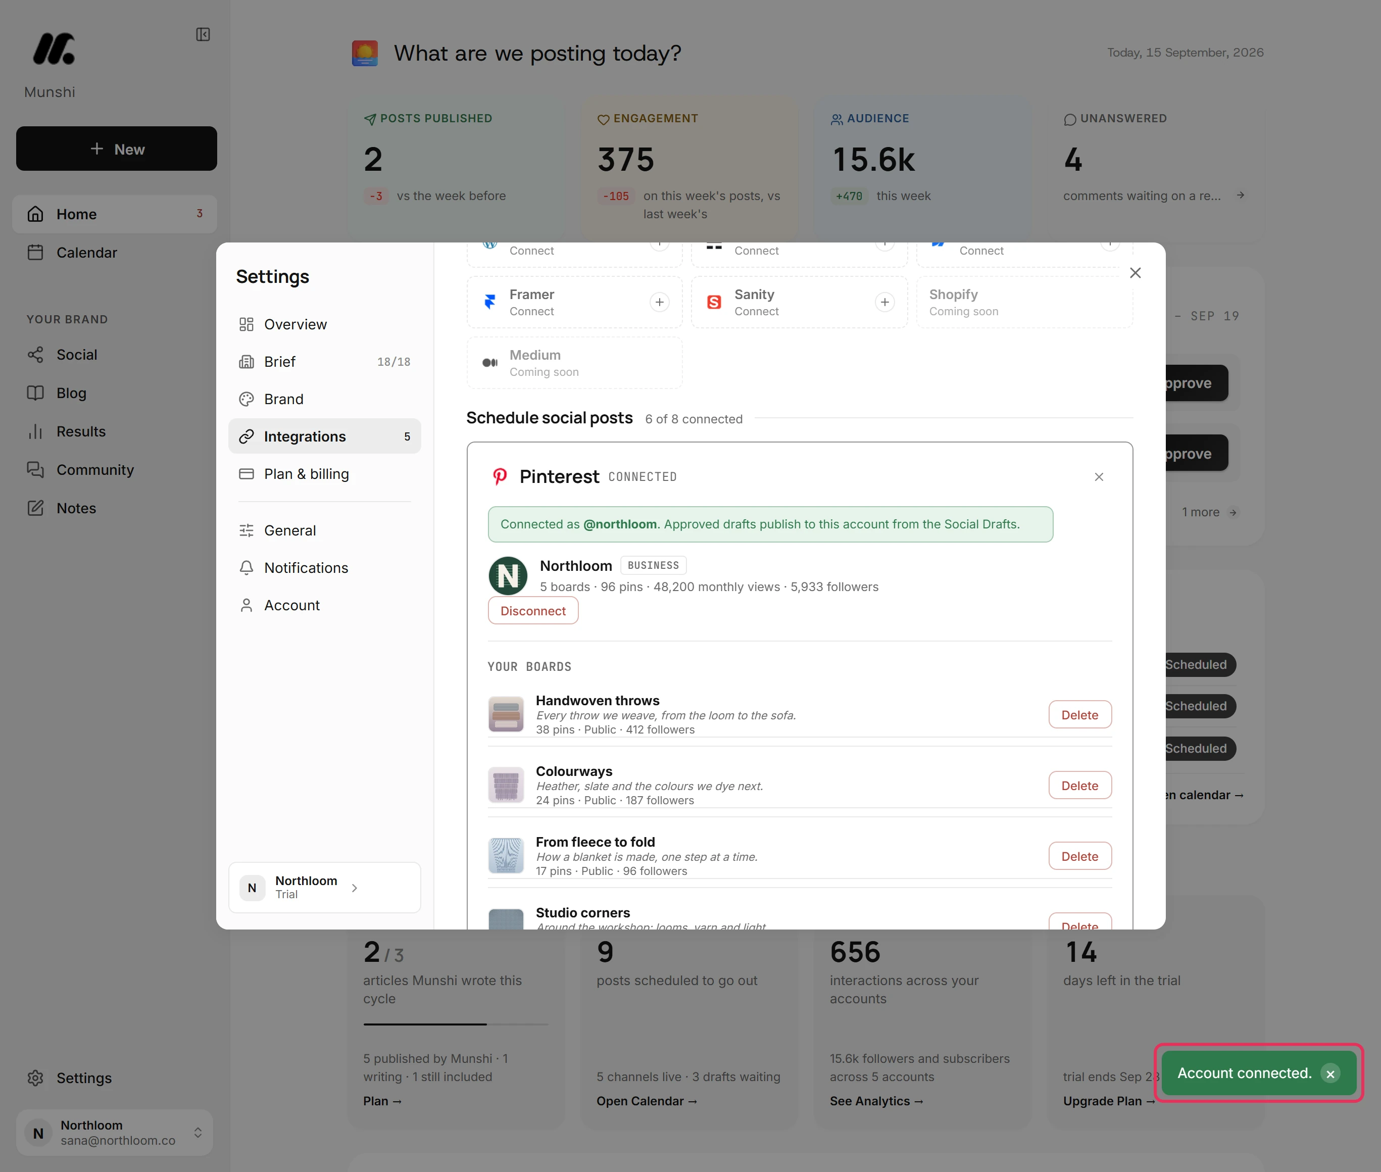
Task: Dismiss the Account connected toast
Action: click(x=1330, y=1073)
